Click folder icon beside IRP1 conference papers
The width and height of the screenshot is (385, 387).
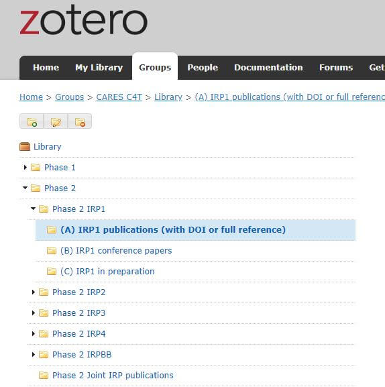(x=52, y=251)
